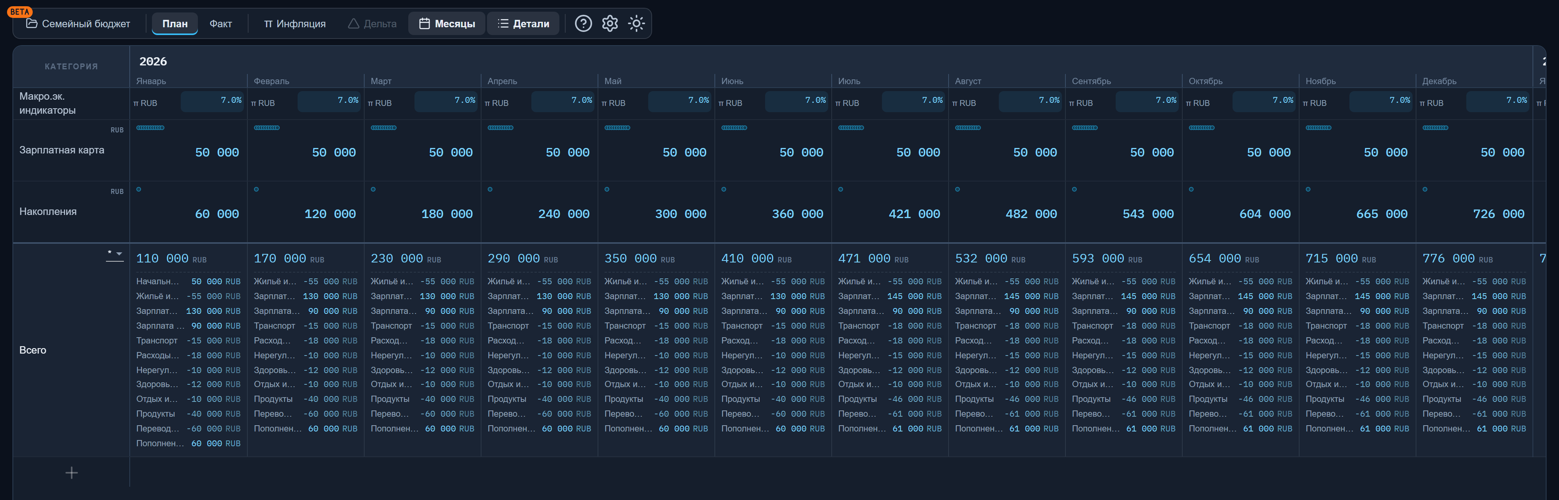Edit August inflation rate 7.0% field
This screenshot has width=1559, height=500.
[1030, 101]
